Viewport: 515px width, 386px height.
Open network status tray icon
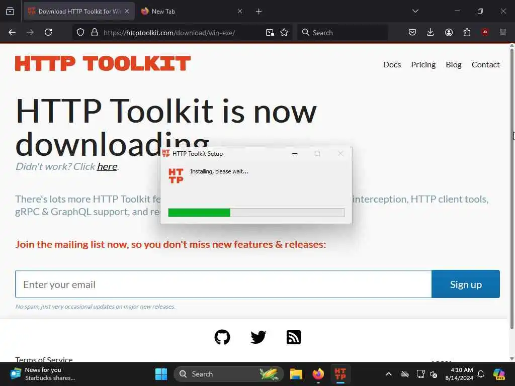point(421,374)
